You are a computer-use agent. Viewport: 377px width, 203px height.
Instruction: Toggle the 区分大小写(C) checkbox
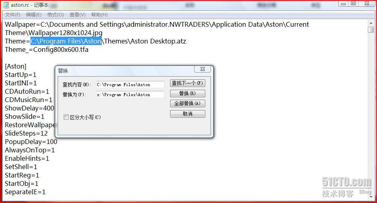point(66,117)
